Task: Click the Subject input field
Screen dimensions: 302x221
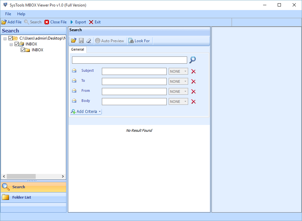Action: point(134,71)
